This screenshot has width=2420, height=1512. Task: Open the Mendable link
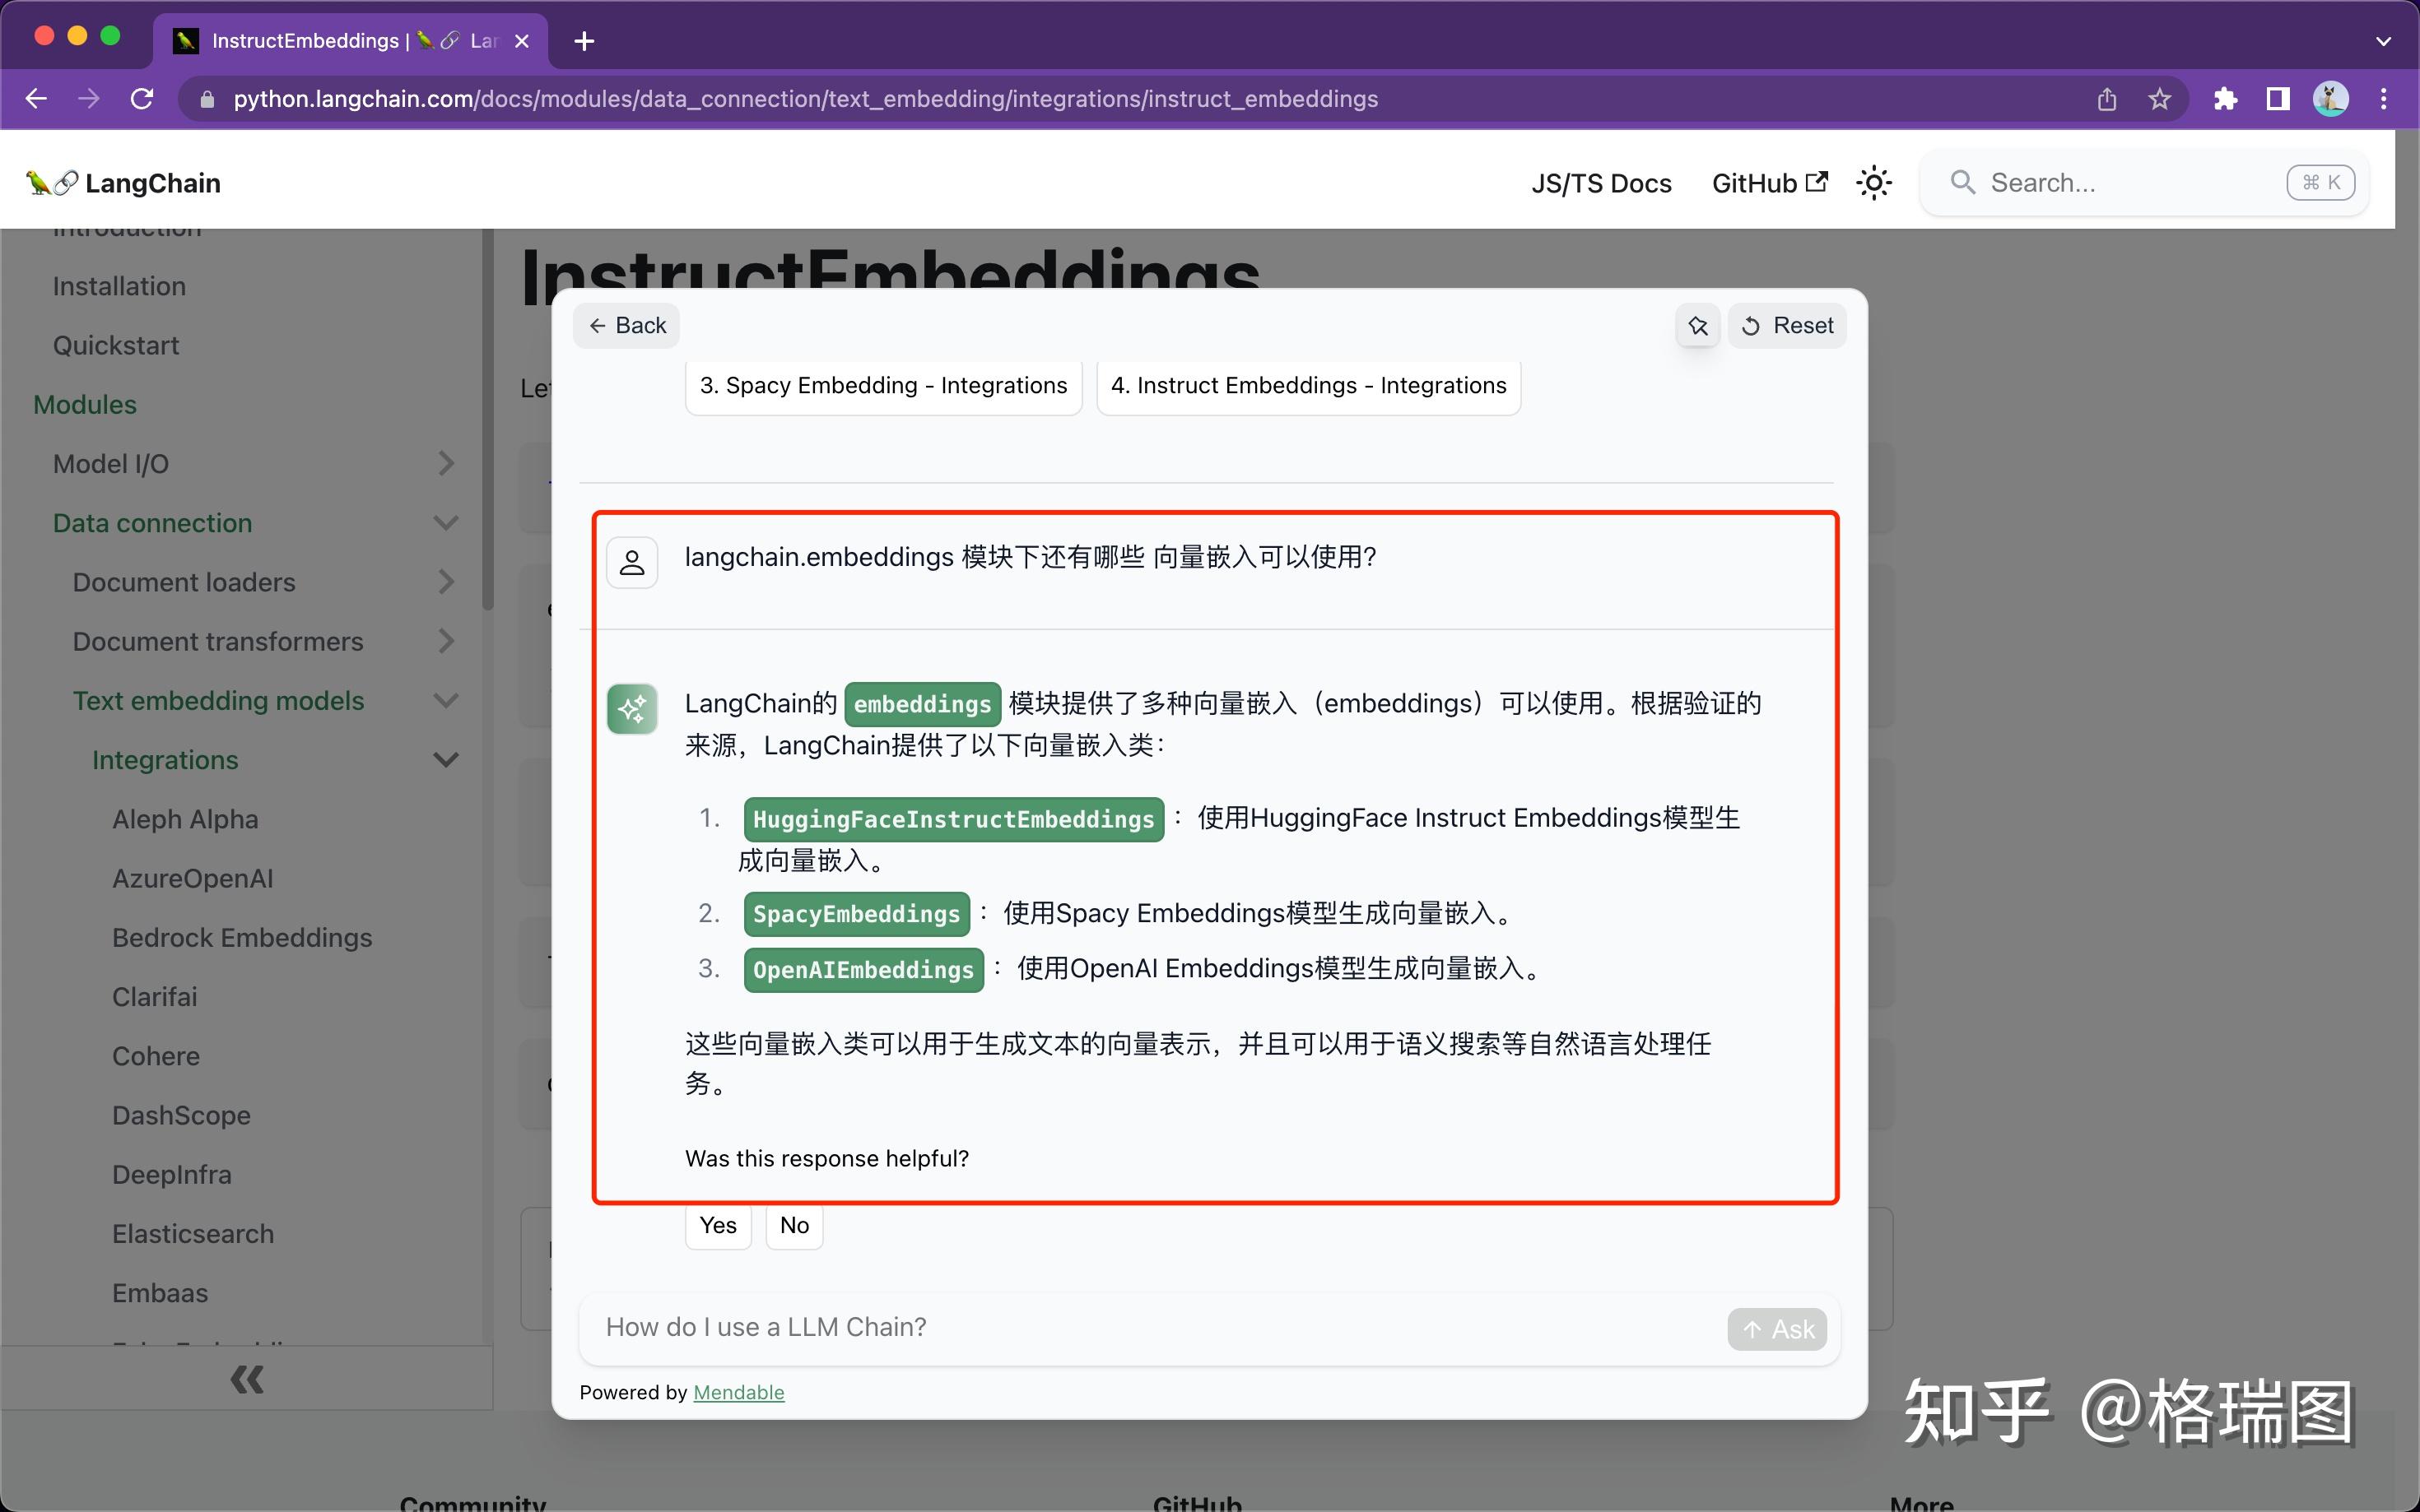(x=738, y=1392)
